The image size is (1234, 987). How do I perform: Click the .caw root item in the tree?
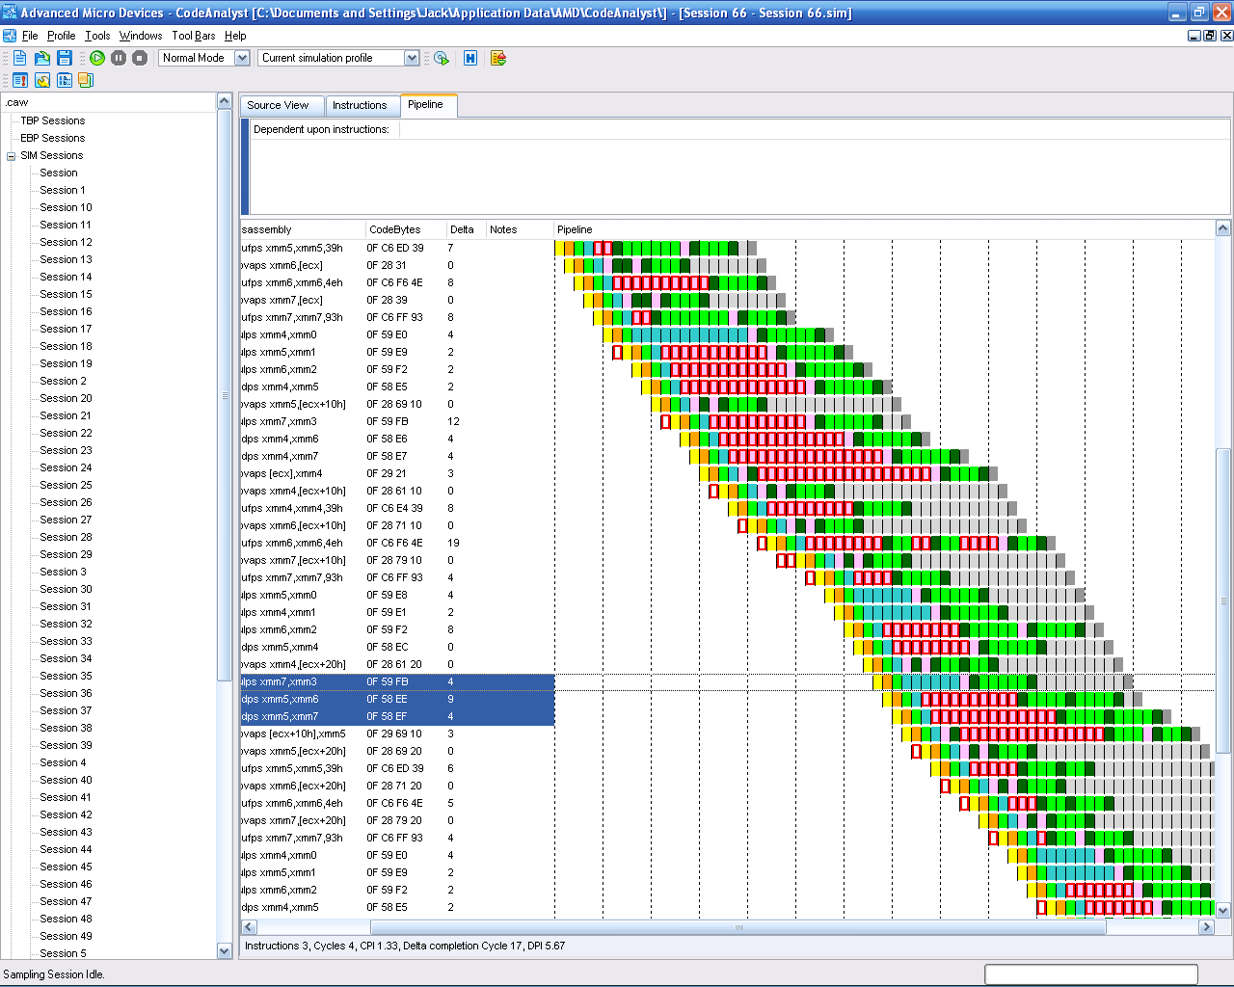tap(16, 102)
